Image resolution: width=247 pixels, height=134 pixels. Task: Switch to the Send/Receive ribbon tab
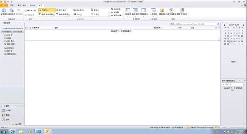pyautogui.click(x=22, y=5)
